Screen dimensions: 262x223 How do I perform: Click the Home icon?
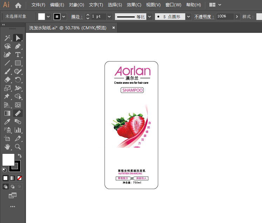click(18, 5)
